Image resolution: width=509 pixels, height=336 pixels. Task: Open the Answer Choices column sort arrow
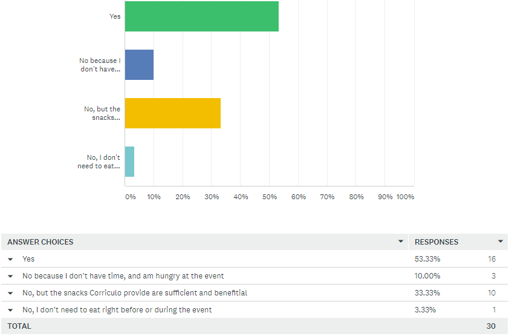tap(400, 242)
